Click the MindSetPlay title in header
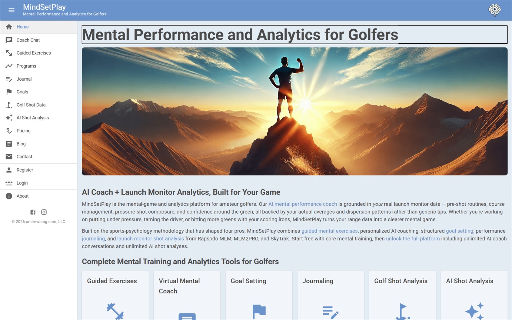Screen dimensions: 512x320 [x=44, y=7]
